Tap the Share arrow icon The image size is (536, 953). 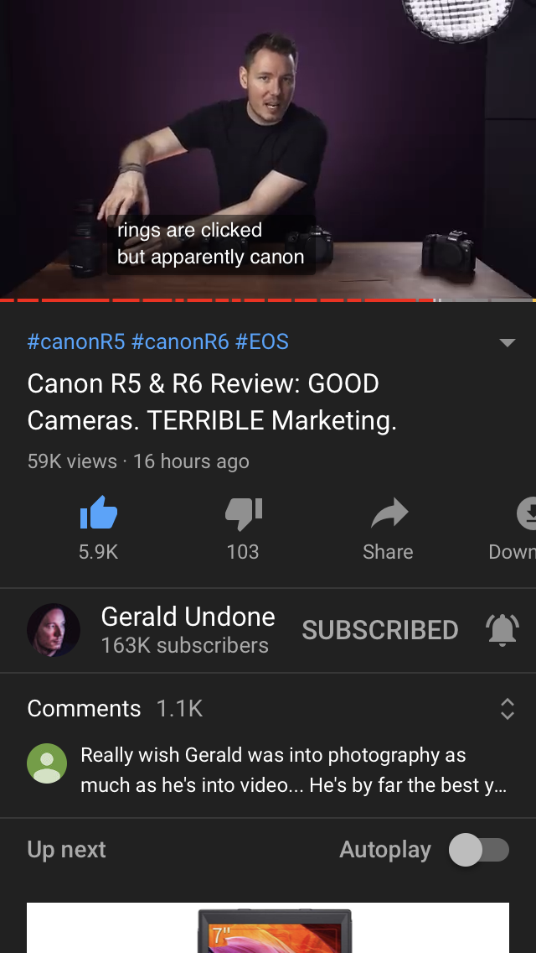(x=389, y=513)
